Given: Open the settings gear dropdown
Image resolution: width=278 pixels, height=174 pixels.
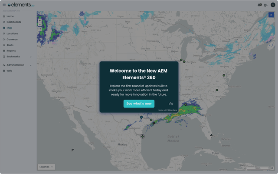Looking at the screenshot, I should [x=265, y=5].
